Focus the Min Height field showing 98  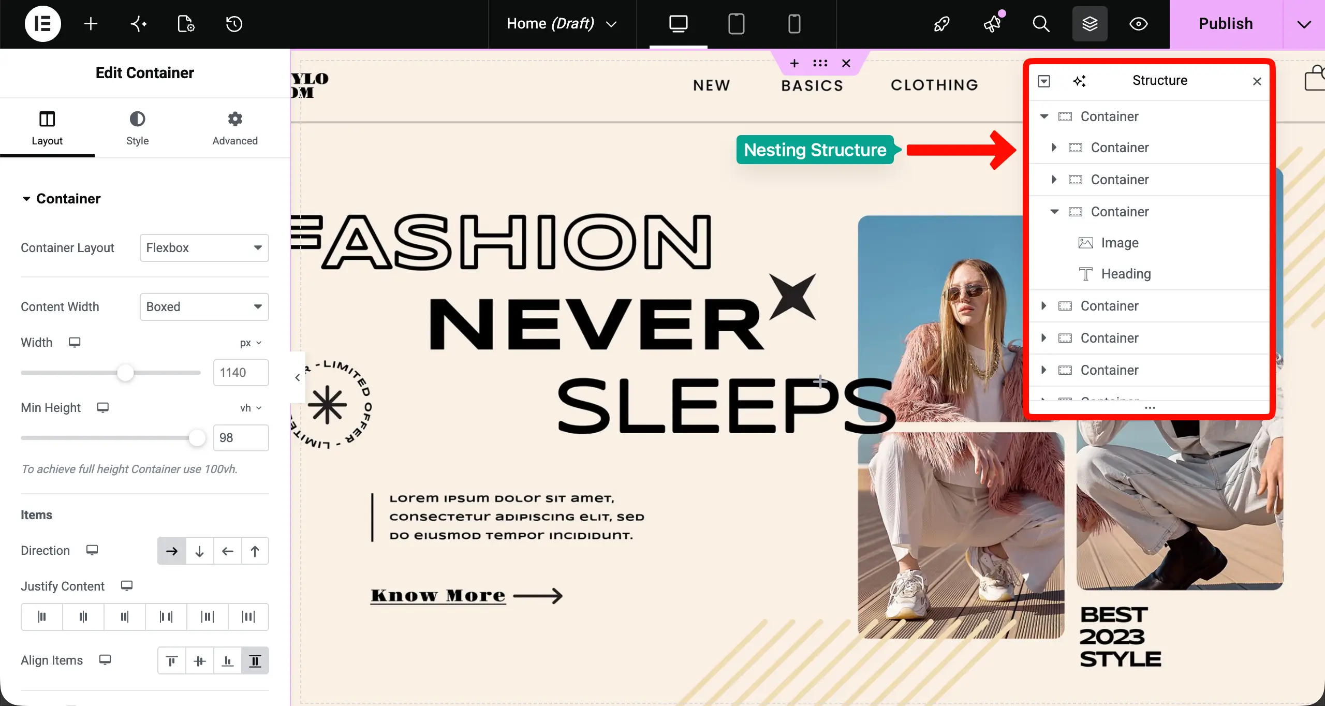[241, 438]
